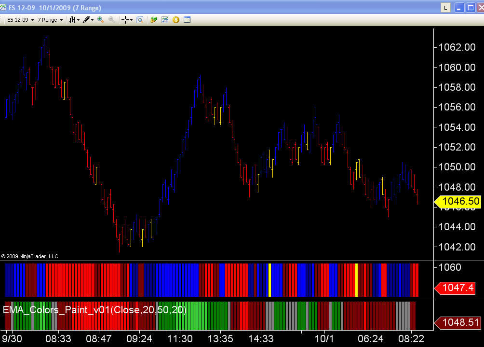Screen dimensions: 484x347
Task: Select the crosshair cursor tool
Action: click(x=125, y=20)
